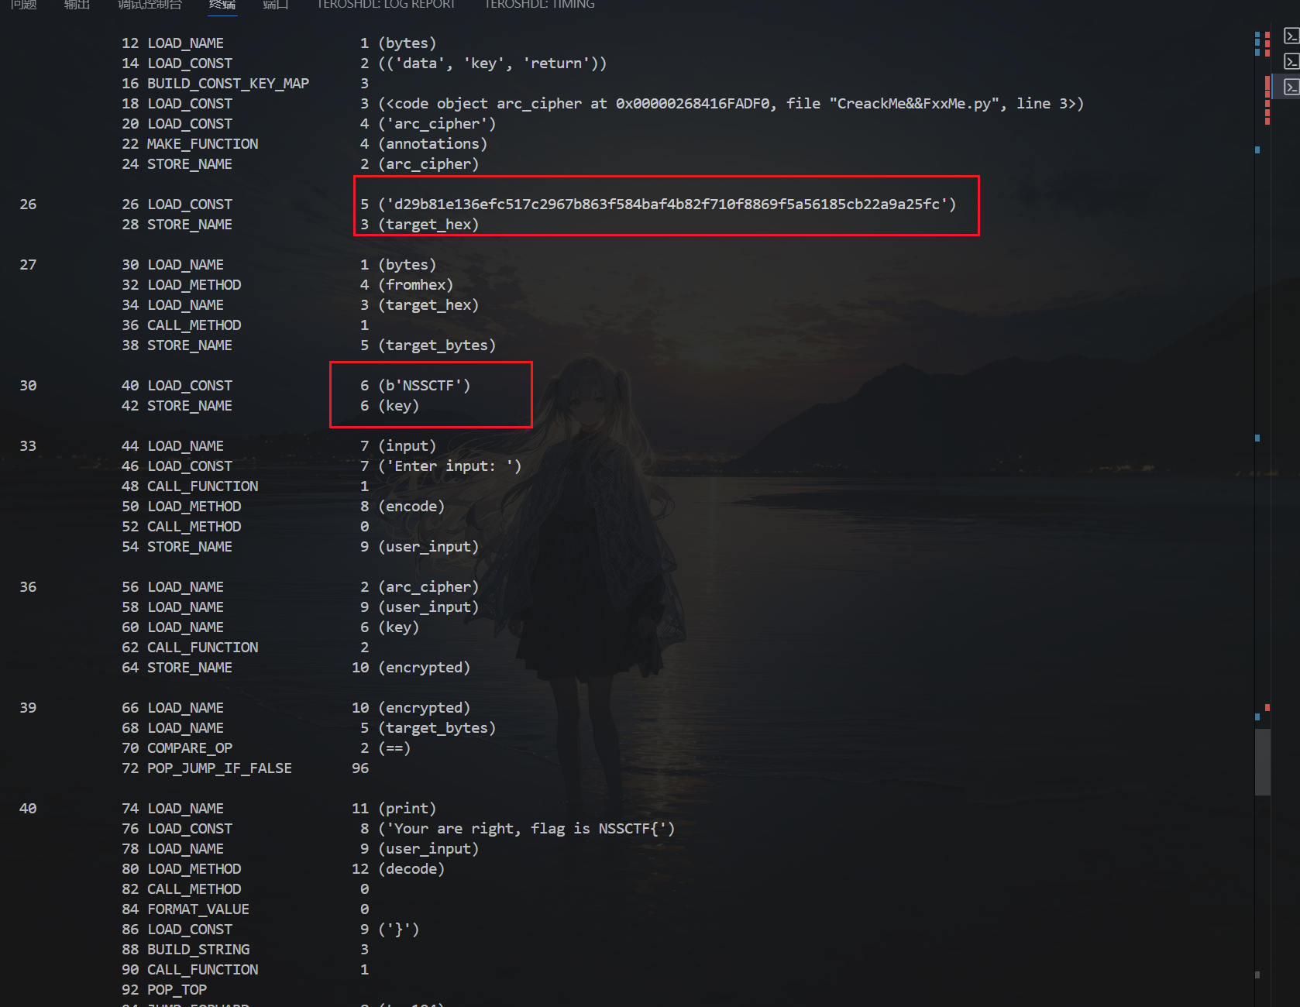The image size is (1300, 1007).
Task: Open the 端口 tab
Action: (x=275, y=5)
